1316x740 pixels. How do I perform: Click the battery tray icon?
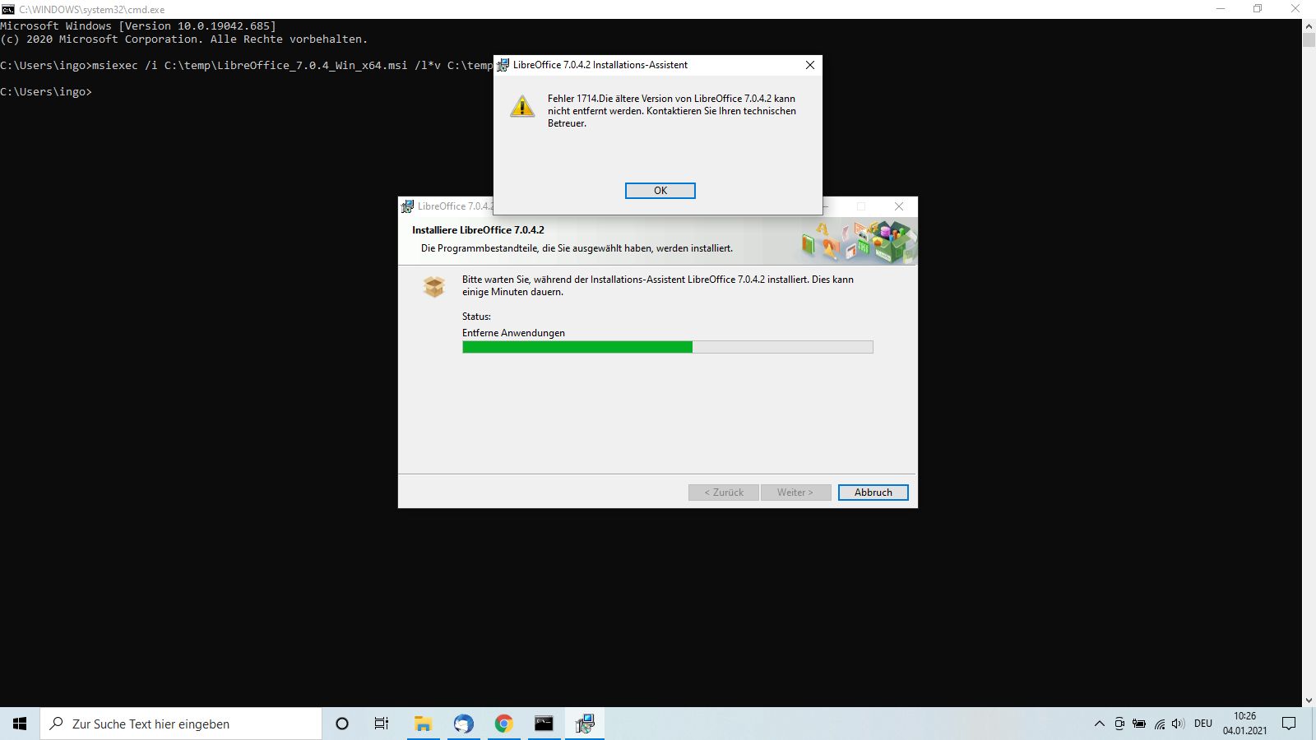pos(1139,724)
